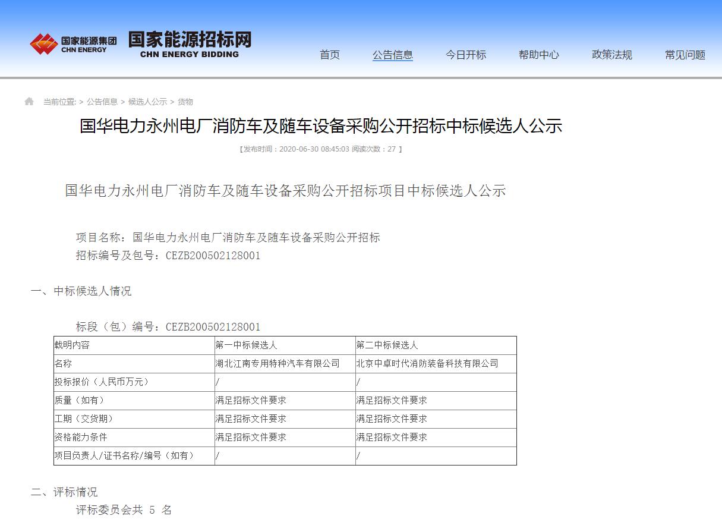The image size is (722, 522).
Task: Go to 帮助中心 page
Action: [538, 55]
